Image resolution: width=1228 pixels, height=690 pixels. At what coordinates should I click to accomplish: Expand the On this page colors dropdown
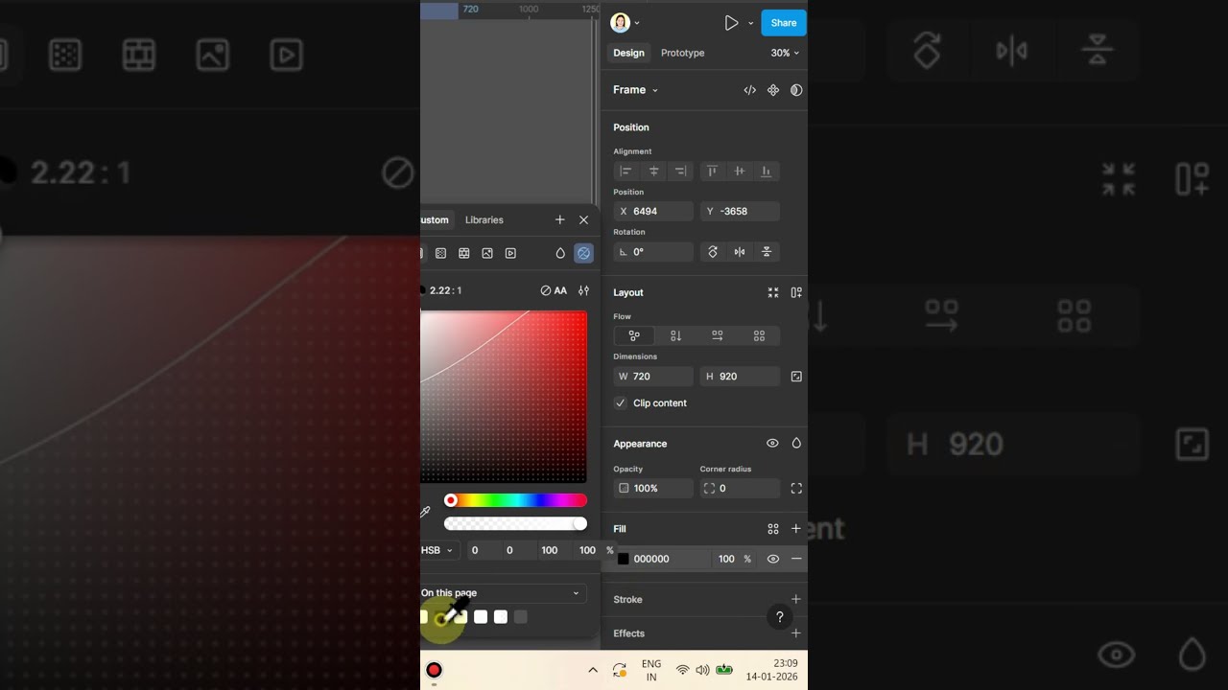pos(504,593)
